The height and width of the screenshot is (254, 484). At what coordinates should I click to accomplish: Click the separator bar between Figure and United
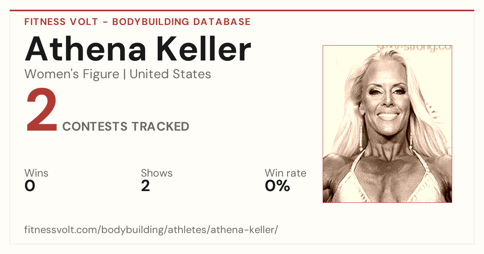(x=124, y=75)
